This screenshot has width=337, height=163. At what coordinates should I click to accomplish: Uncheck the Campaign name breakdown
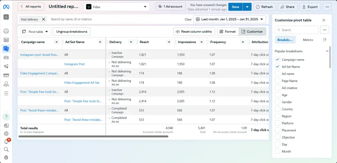[278, 60]
